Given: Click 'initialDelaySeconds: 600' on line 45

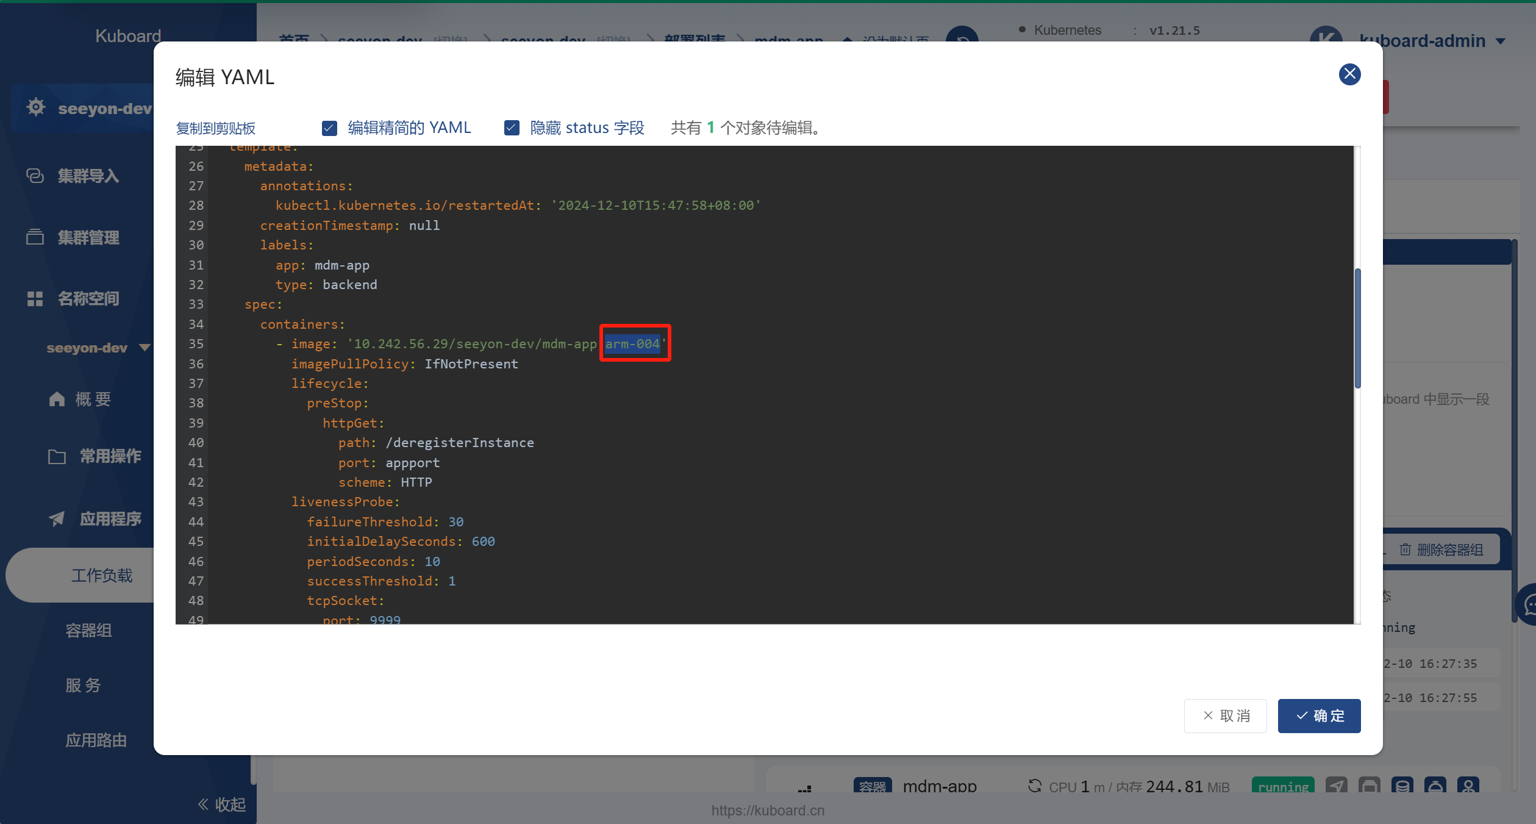Looking at the screenshot, I should [401, 542].
